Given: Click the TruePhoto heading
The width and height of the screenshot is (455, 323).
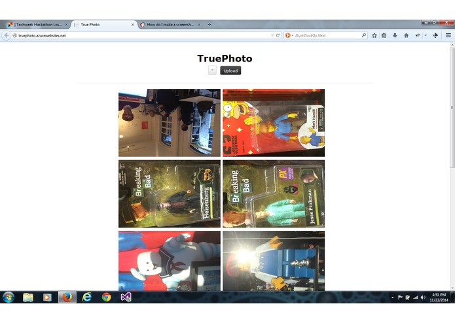Looking at the screenshot, I should [x=225, y=58].
